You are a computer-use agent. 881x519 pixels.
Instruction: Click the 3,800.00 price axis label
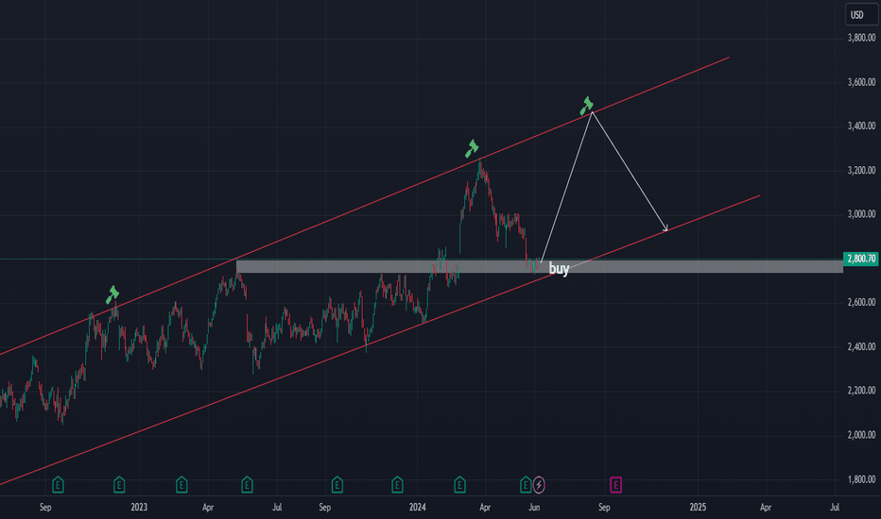click(x=861, y=38)
